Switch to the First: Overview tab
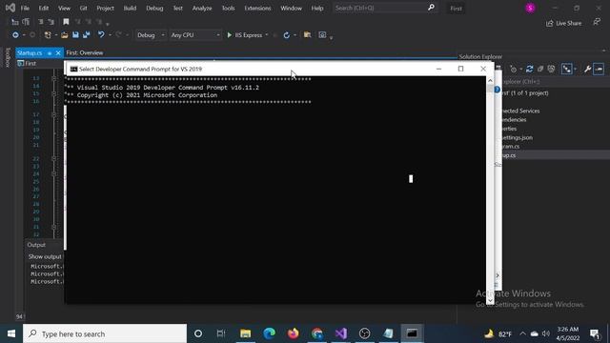 tap(85, 53)
